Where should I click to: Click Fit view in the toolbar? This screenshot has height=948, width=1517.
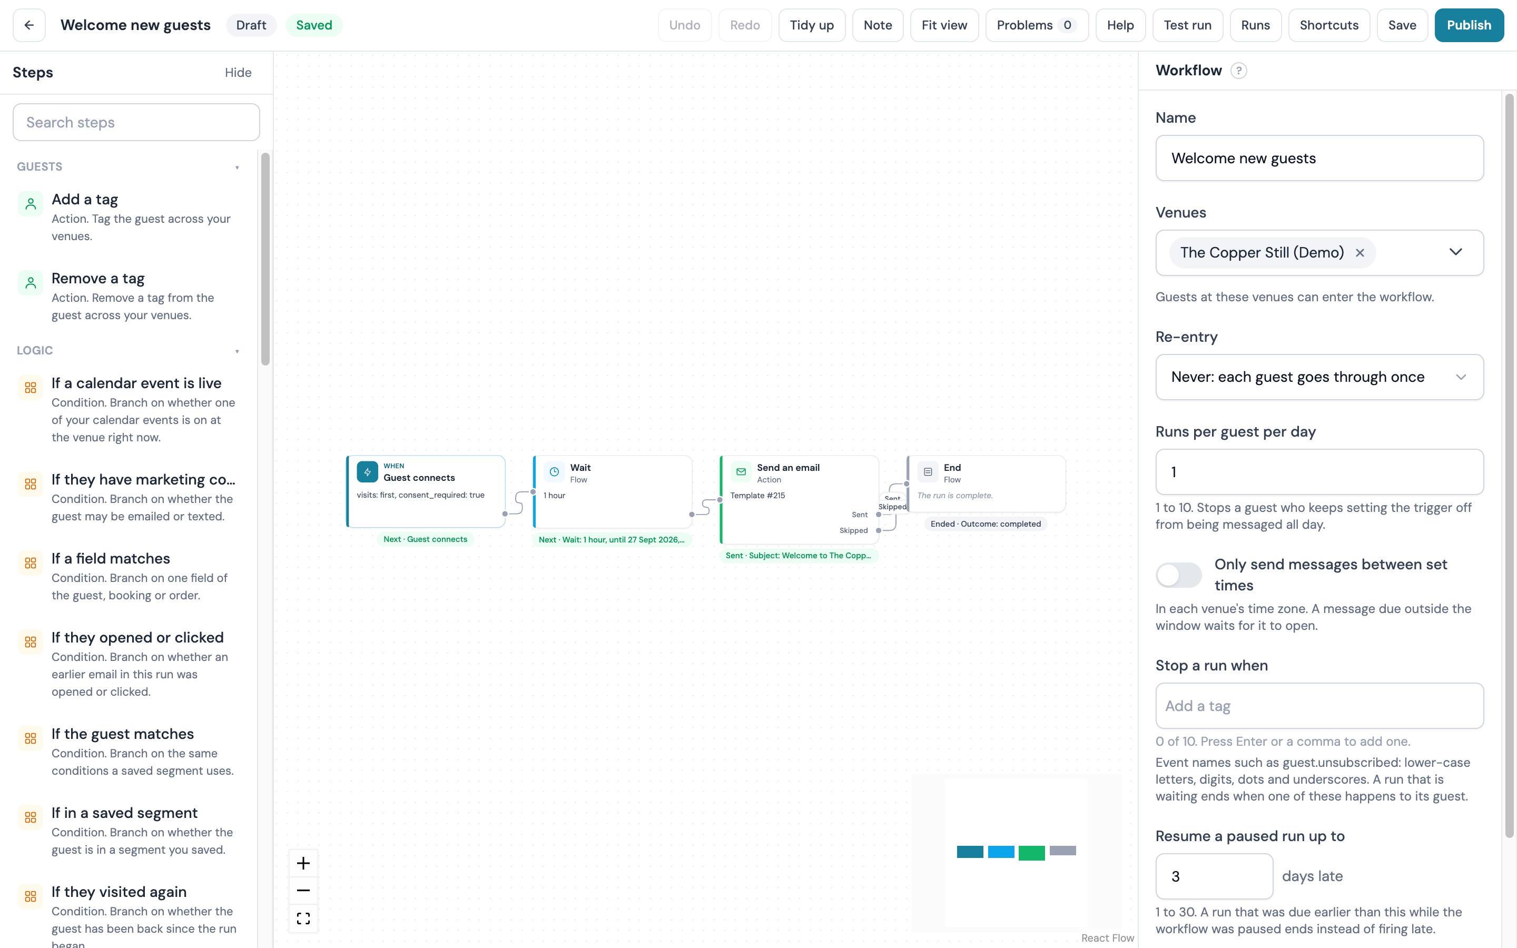coord(944,25)
